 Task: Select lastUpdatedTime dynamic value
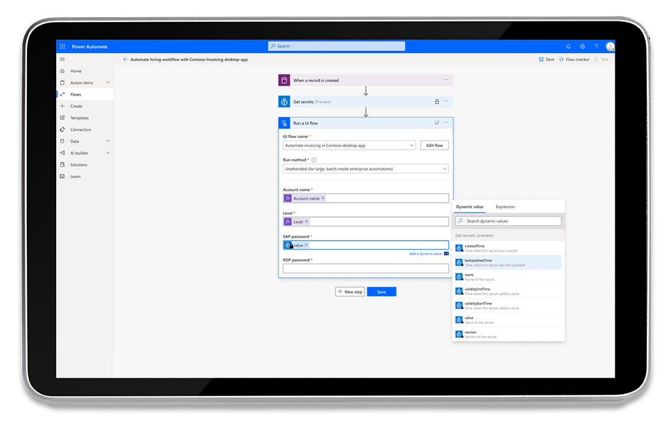click(508, 262)
